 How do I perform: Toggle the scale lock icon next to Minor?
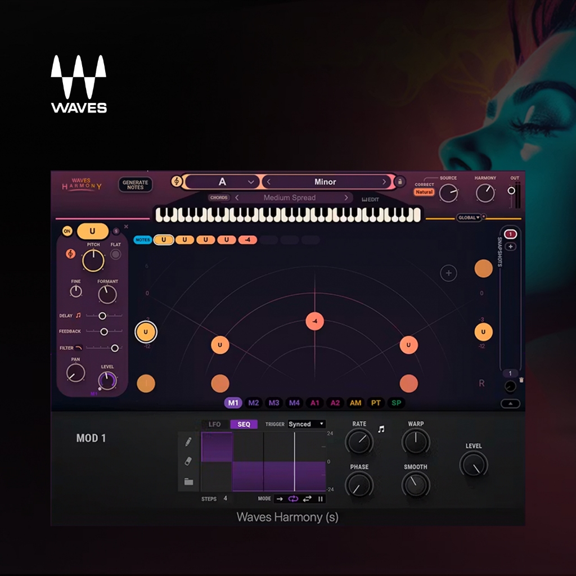(x=400, y=182)
